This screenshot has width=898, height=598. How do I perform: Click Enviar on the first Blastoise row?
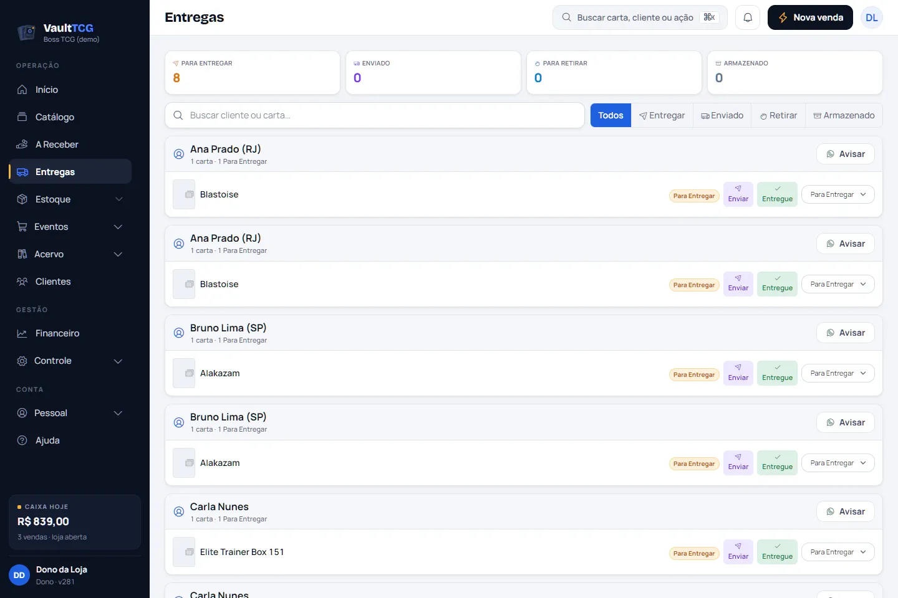pos(738,194)
